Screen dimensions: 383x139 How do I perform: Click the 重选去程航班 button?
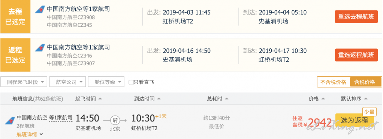[x=356, y=17]
